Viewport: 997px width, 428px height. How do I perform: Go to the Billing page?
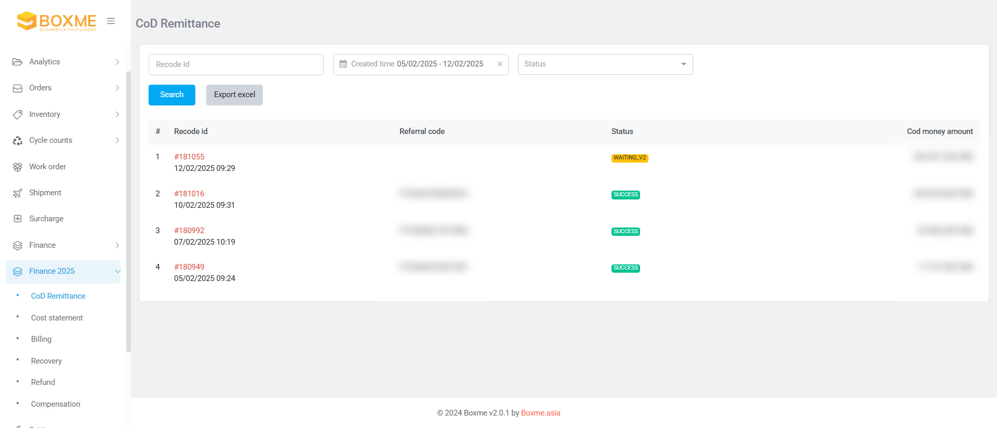click(x=41, y=339)
